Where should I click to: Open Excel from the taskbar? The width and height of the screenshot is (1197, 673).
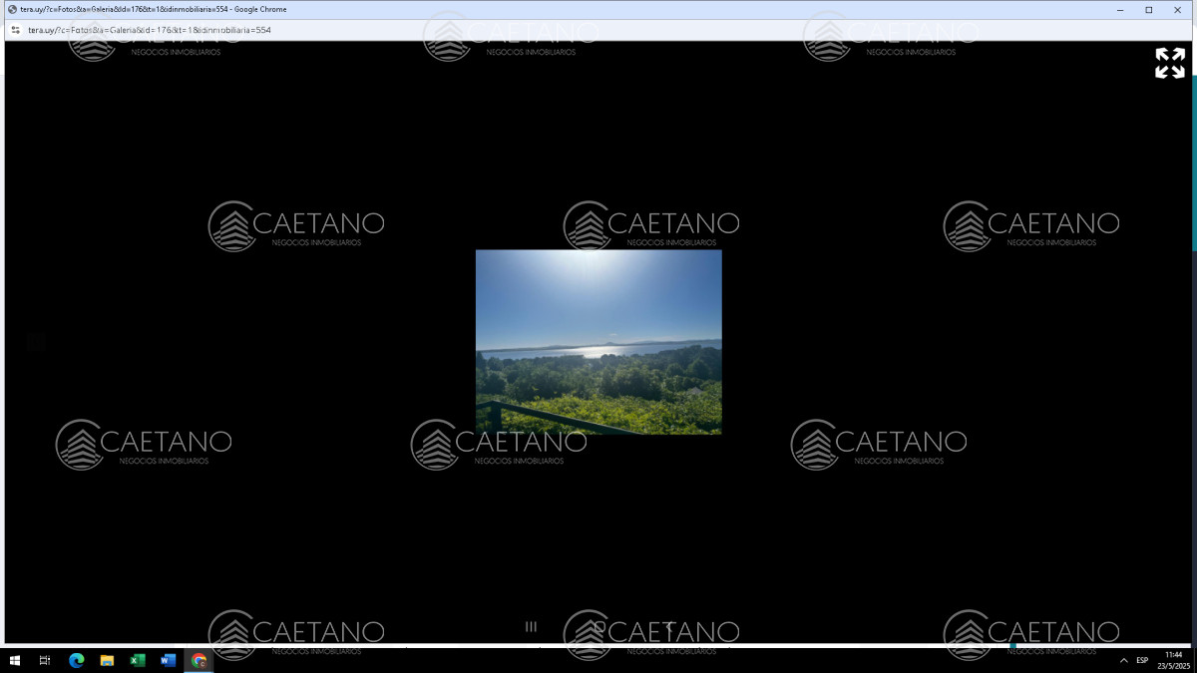[138, 660]
